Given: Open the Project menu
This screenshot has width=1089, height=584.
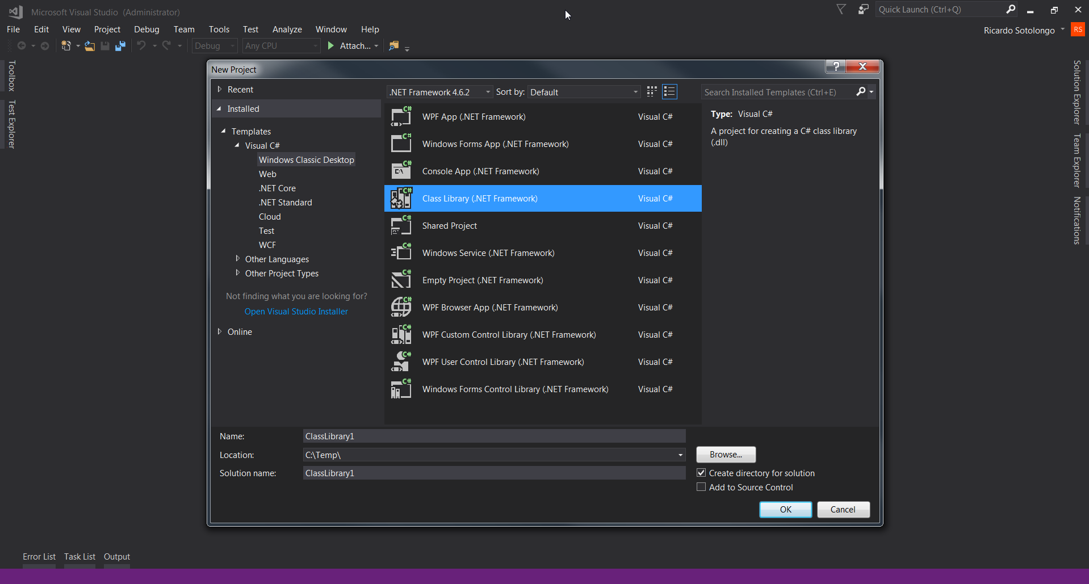Looking at the screenshot, I should [107, 30].
